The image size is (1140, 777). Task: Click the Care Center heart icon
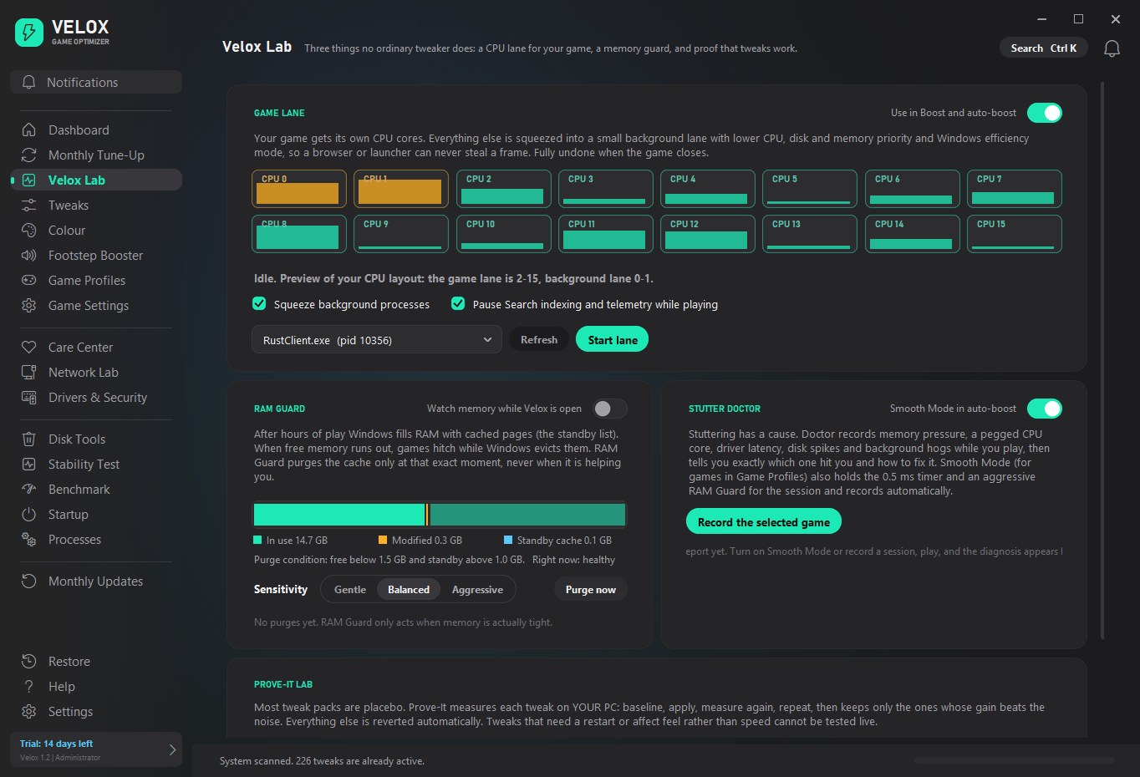coord(29,348)
